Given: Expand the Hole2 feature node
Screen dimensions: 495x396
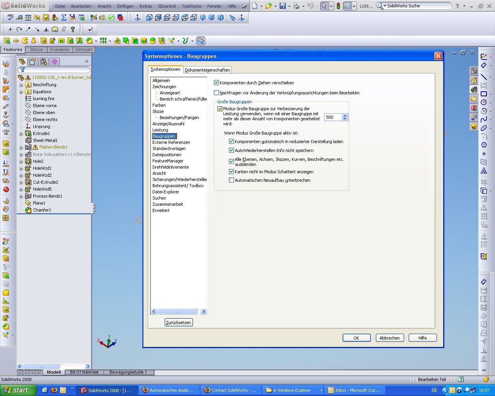Looking at the screenshot, I should [21, 162].
